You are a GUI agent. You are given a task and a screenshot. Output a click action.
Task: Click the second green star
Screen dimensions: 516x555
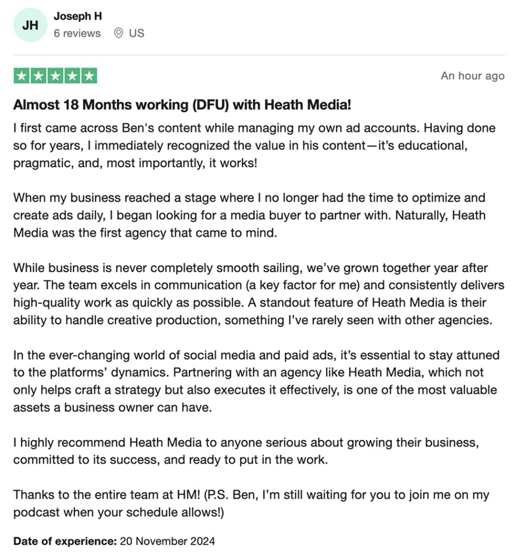tap(39, 76)
